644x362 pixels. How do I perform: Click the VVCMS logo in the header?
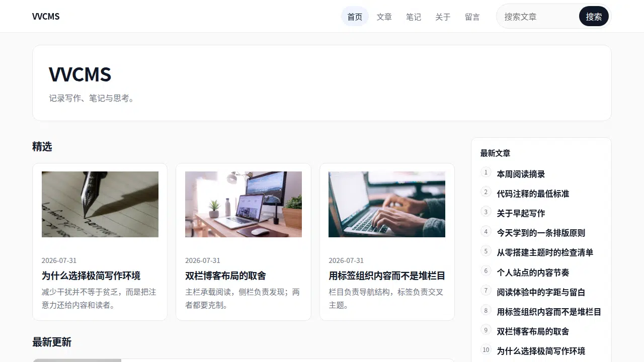(46, 16)
